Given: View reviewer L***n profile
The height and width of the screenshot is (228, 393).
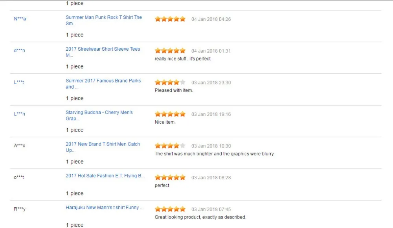Looking at the screenshot, I should [19, 114].
